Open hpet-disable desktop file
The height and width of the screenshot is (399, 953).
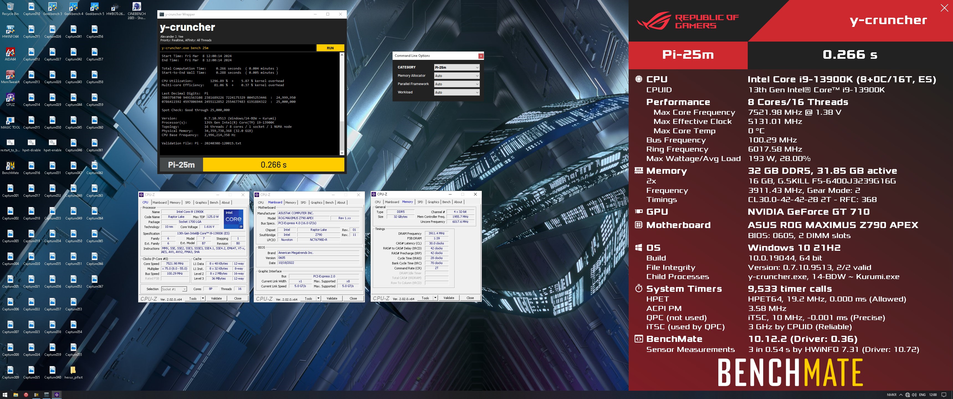click(x=32, y=145)
